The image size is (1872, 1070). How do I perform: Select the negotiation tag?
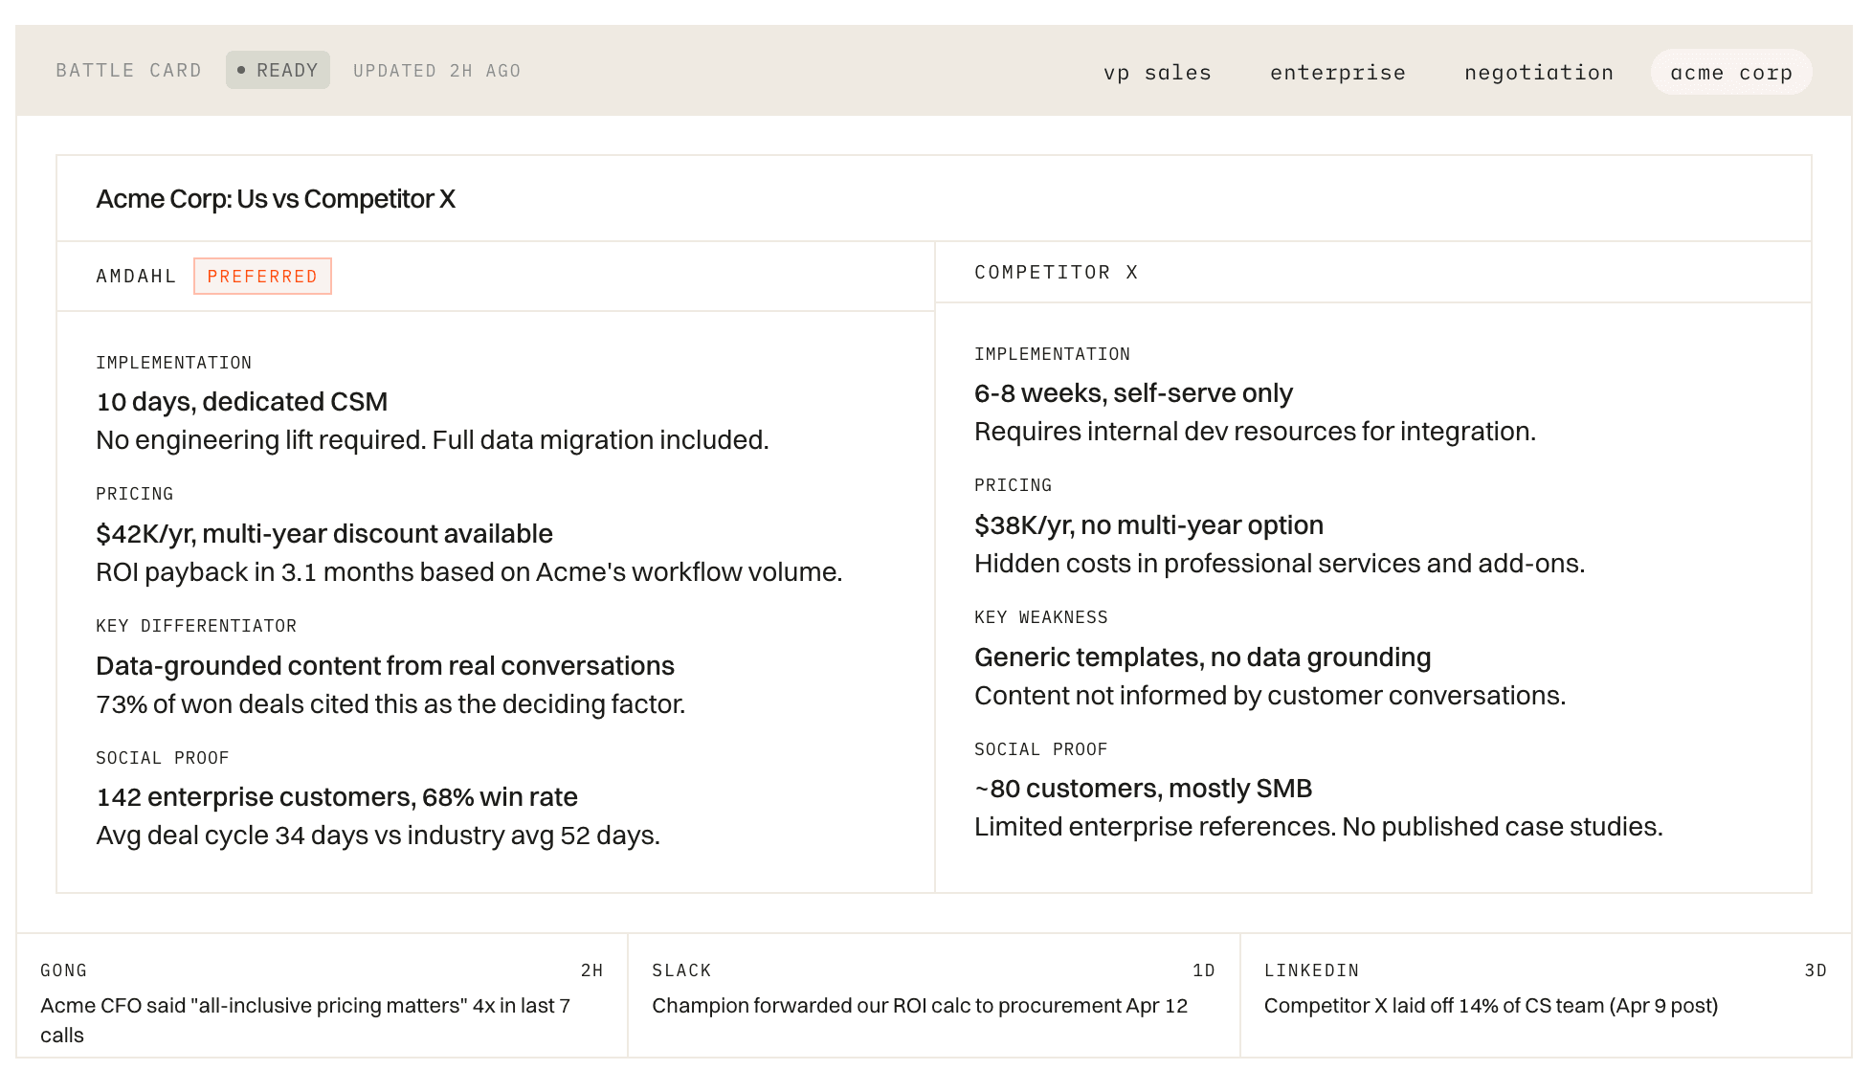coord(1538,73)
